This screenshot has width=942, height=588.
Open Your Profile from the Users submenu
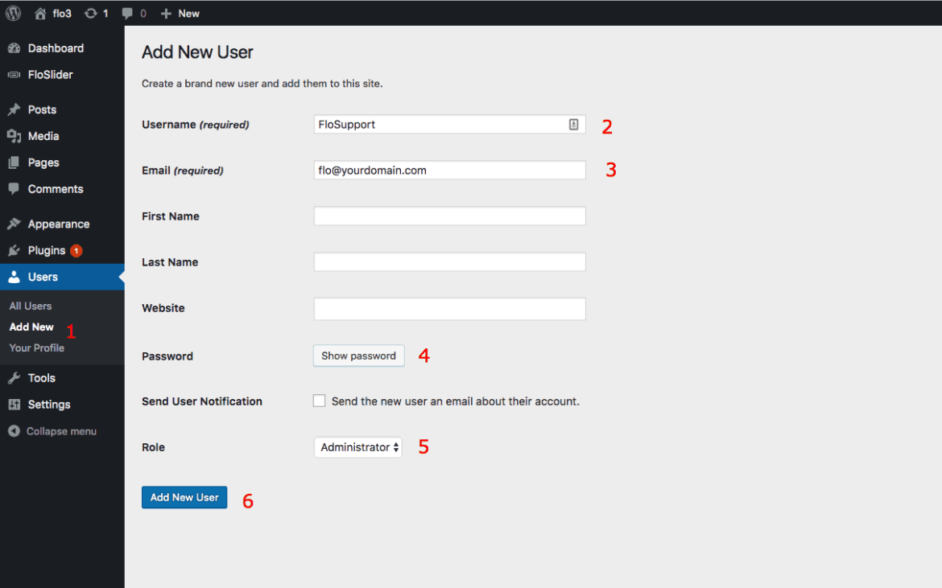coord(38,347)
